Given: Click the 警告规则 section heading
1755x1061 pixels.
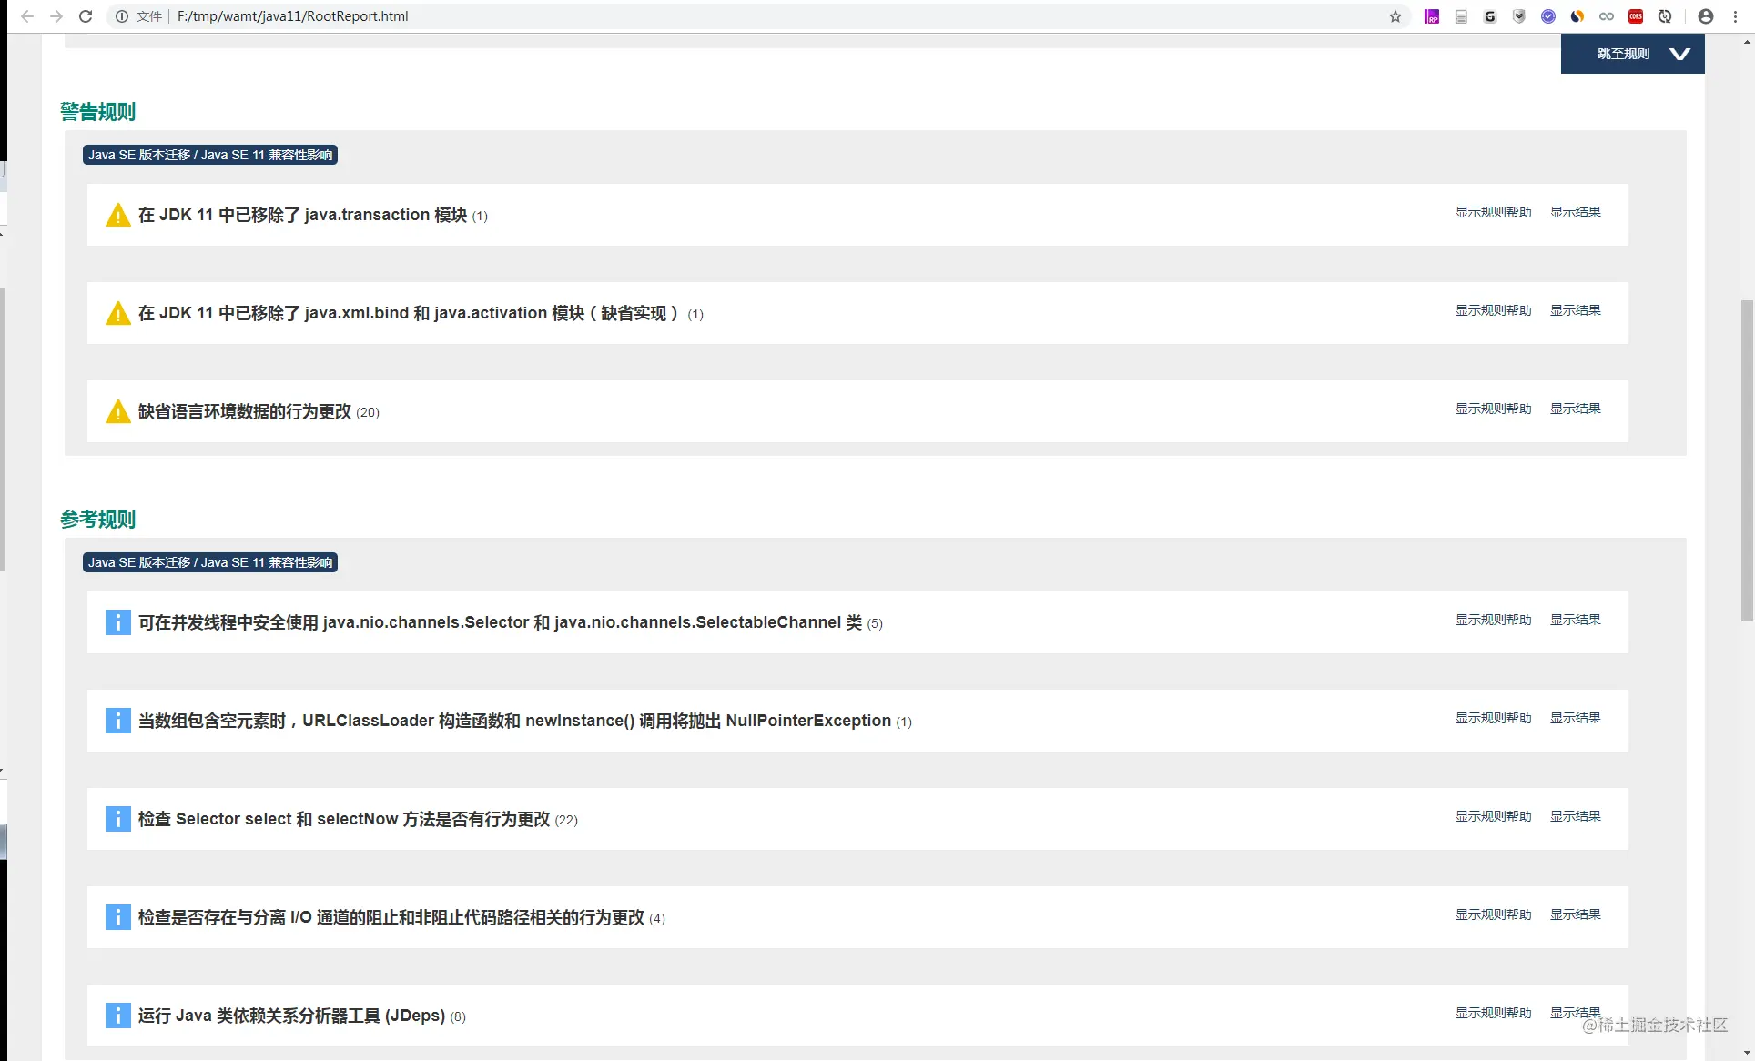Looking at the screenshot, I should 98,112.
